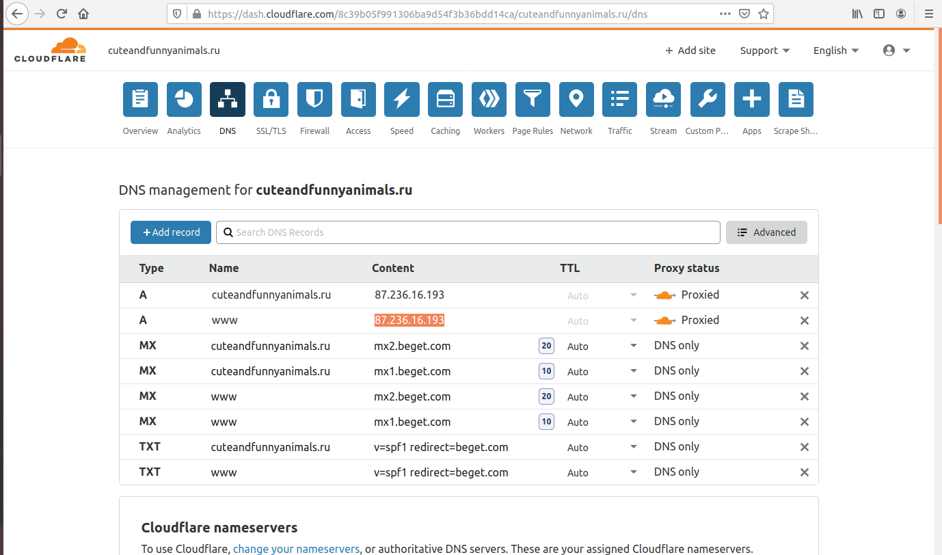Focus the Search DNS Records field
942x555 pixels.
click(468, 232)
